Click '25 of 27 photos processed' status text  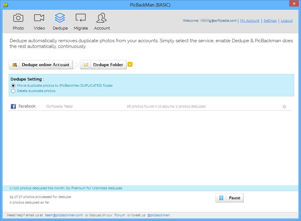[40, 197]
